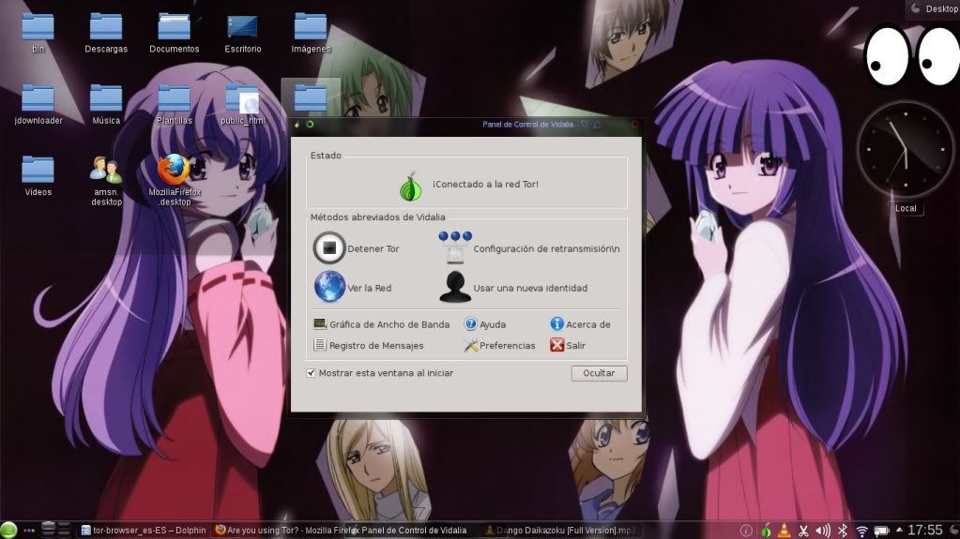Click the virtual desktop pager
This screenshot has height=539, width=960.
(x=55, y=530)
